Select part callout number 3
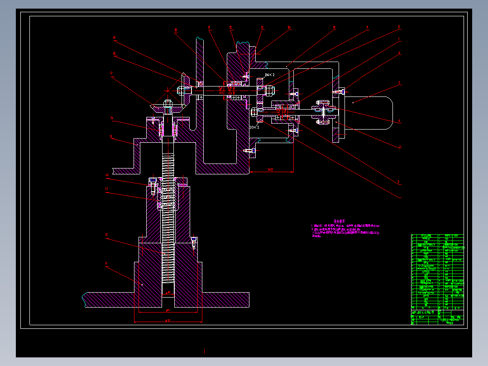This screenshot has width=488, height=366. [x=400, y=146]
